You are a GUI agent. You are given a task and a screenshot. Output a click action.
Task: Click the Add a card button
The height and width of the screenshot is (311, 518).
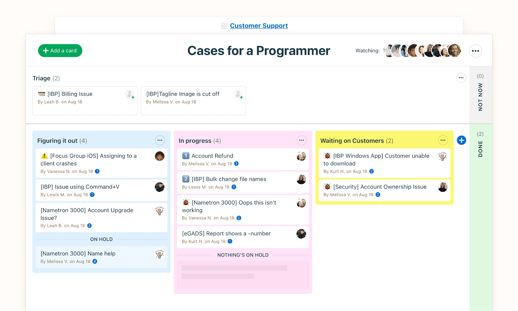[60, 50]
